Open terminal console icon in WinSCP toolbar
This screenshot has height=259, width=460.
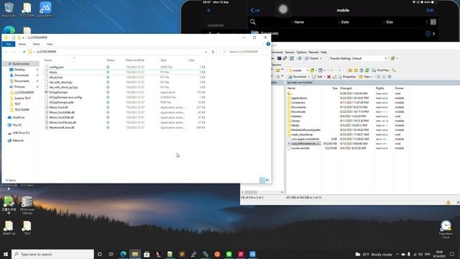(280, 58)
